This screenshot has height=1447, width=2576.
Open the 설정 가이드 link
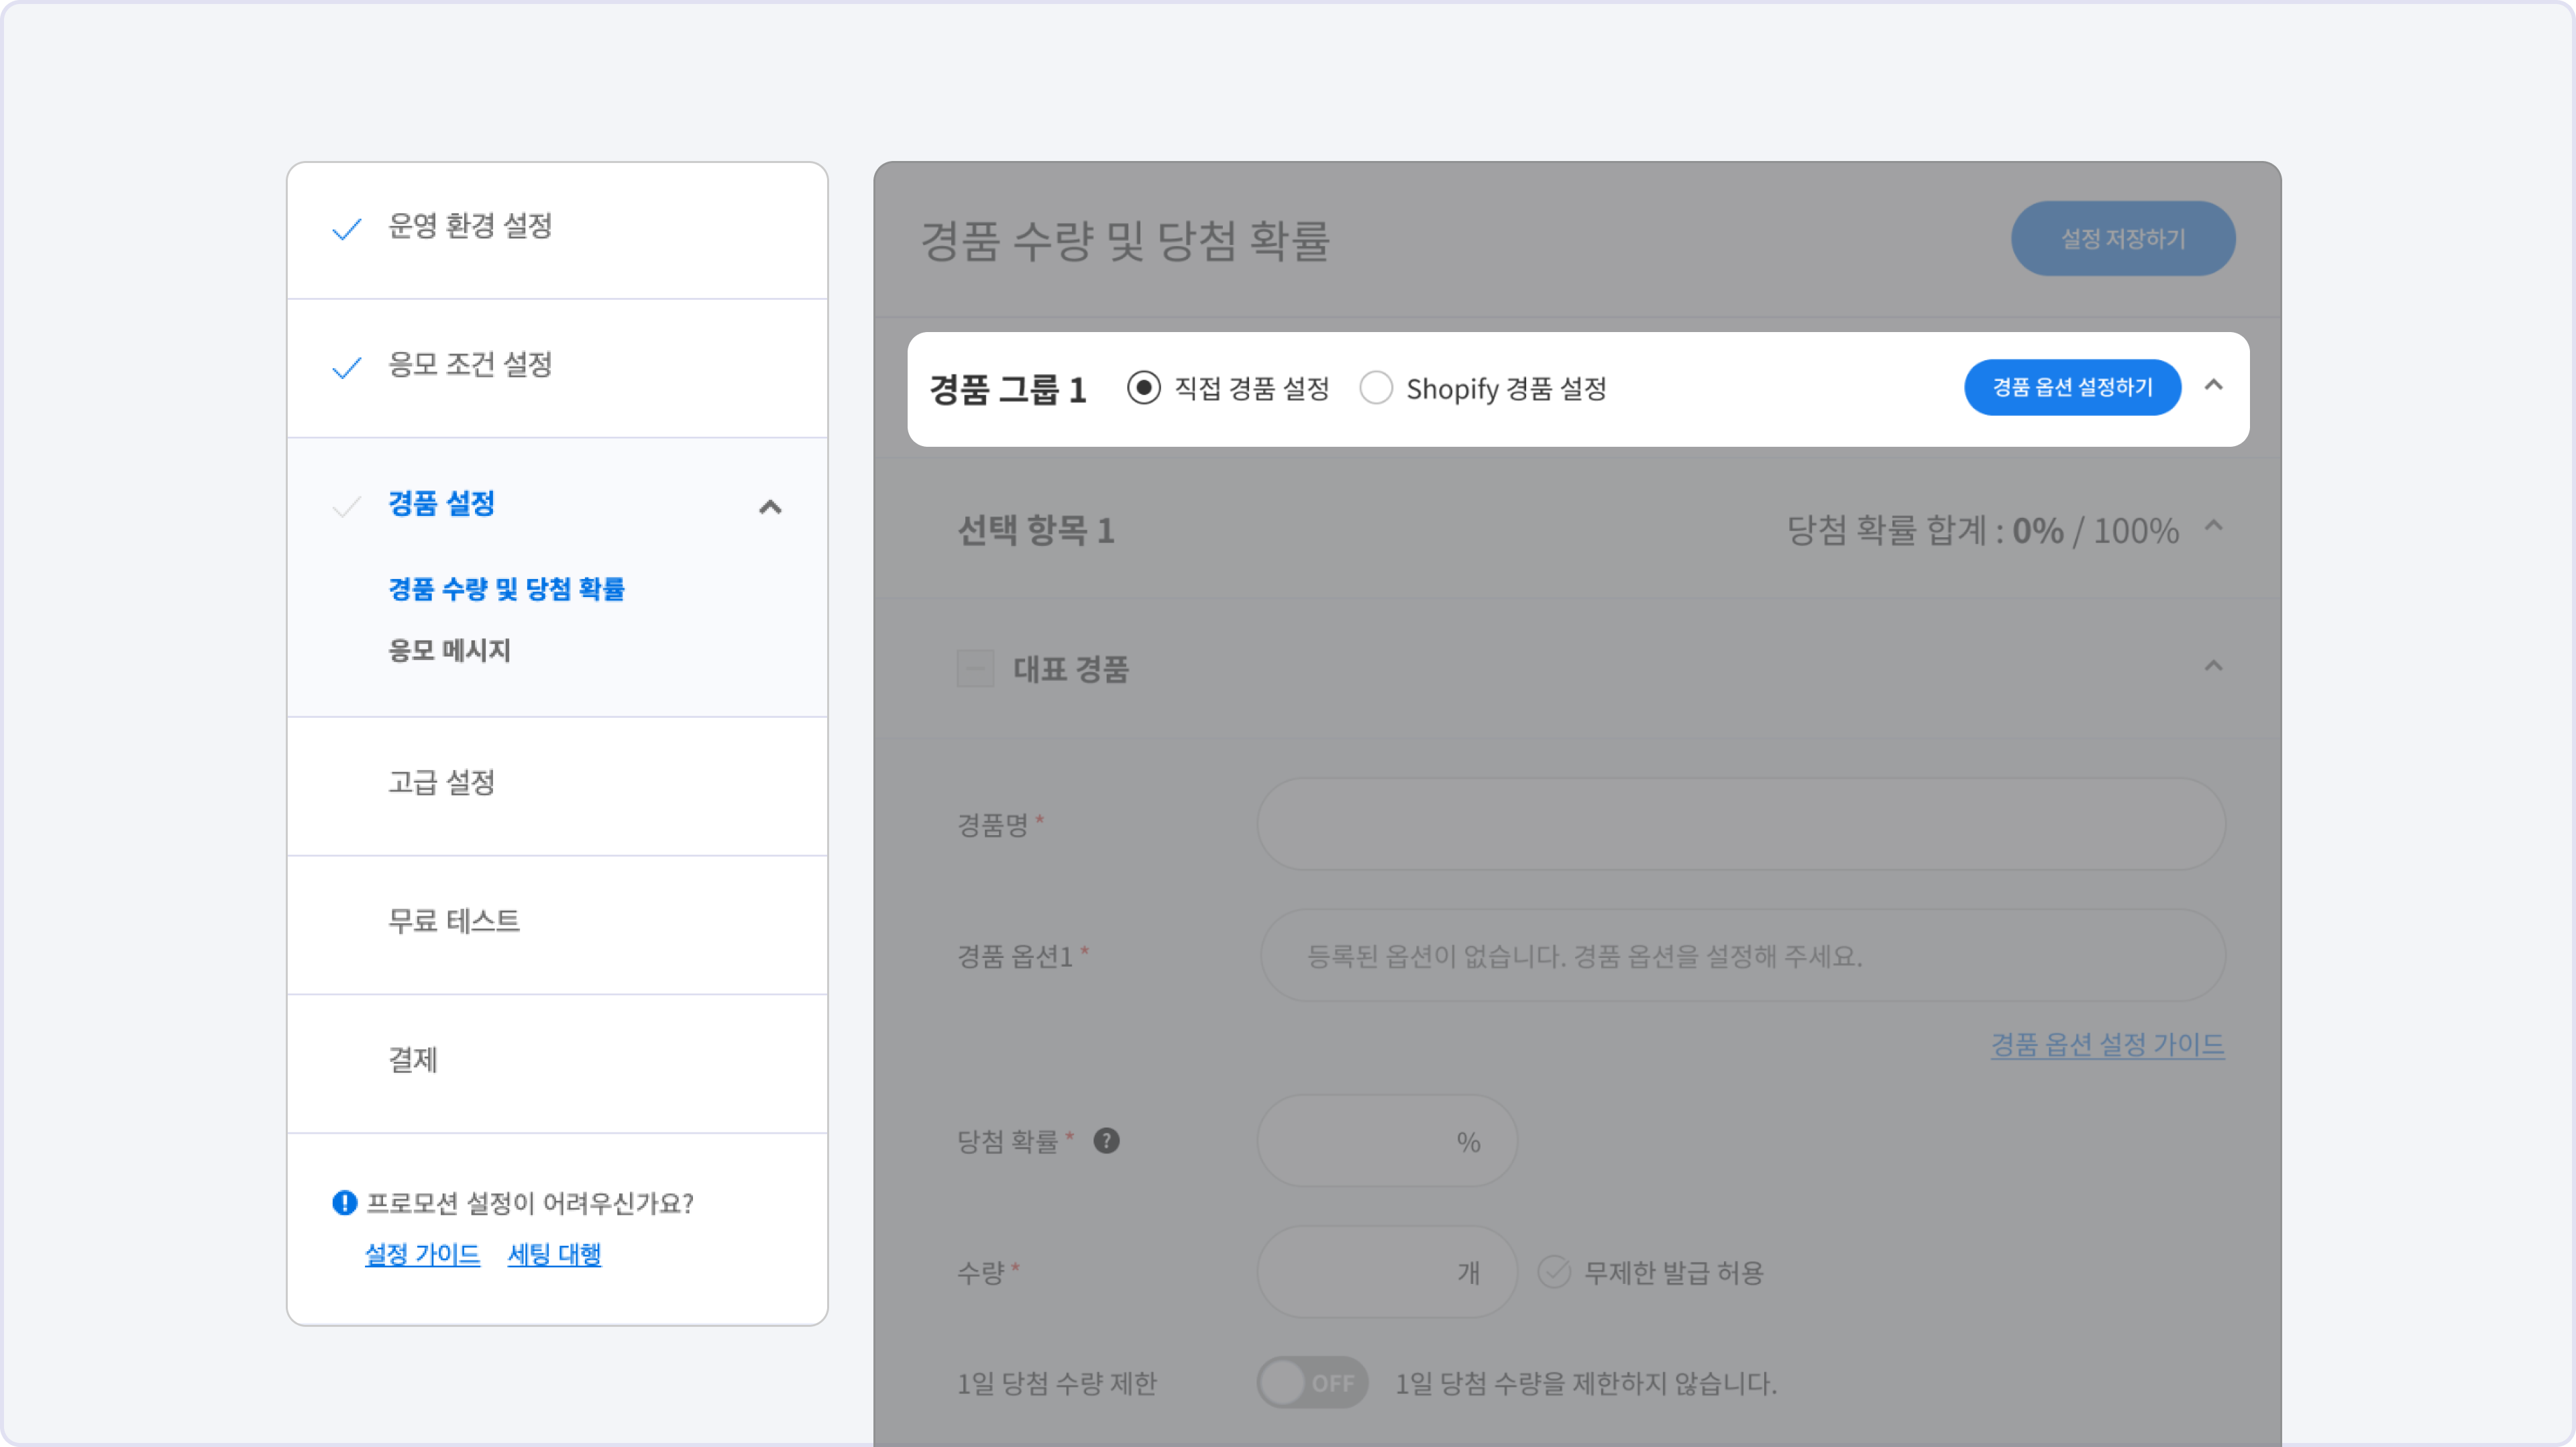point(422,1254)
